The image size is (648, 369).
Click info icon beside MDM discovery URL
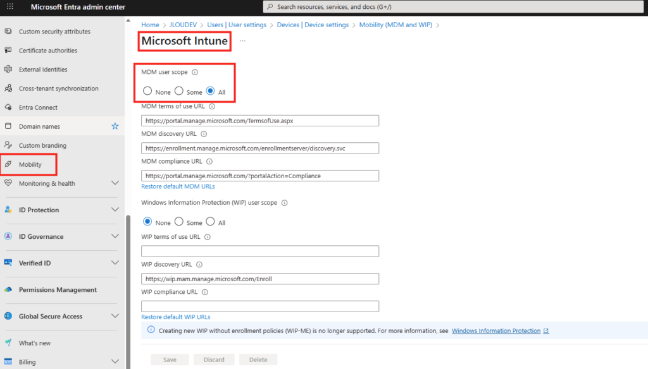pyautogui.click(x=204, y=134)
